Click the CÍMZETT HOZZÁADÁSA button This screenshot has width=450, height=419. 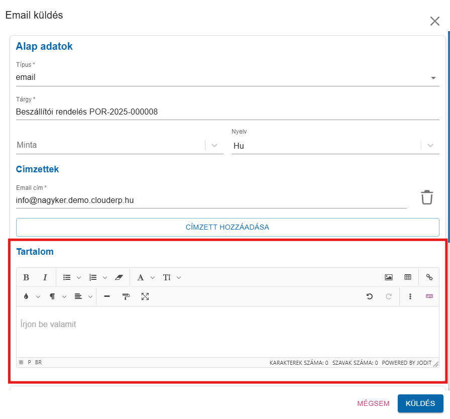tap(228, 227)
